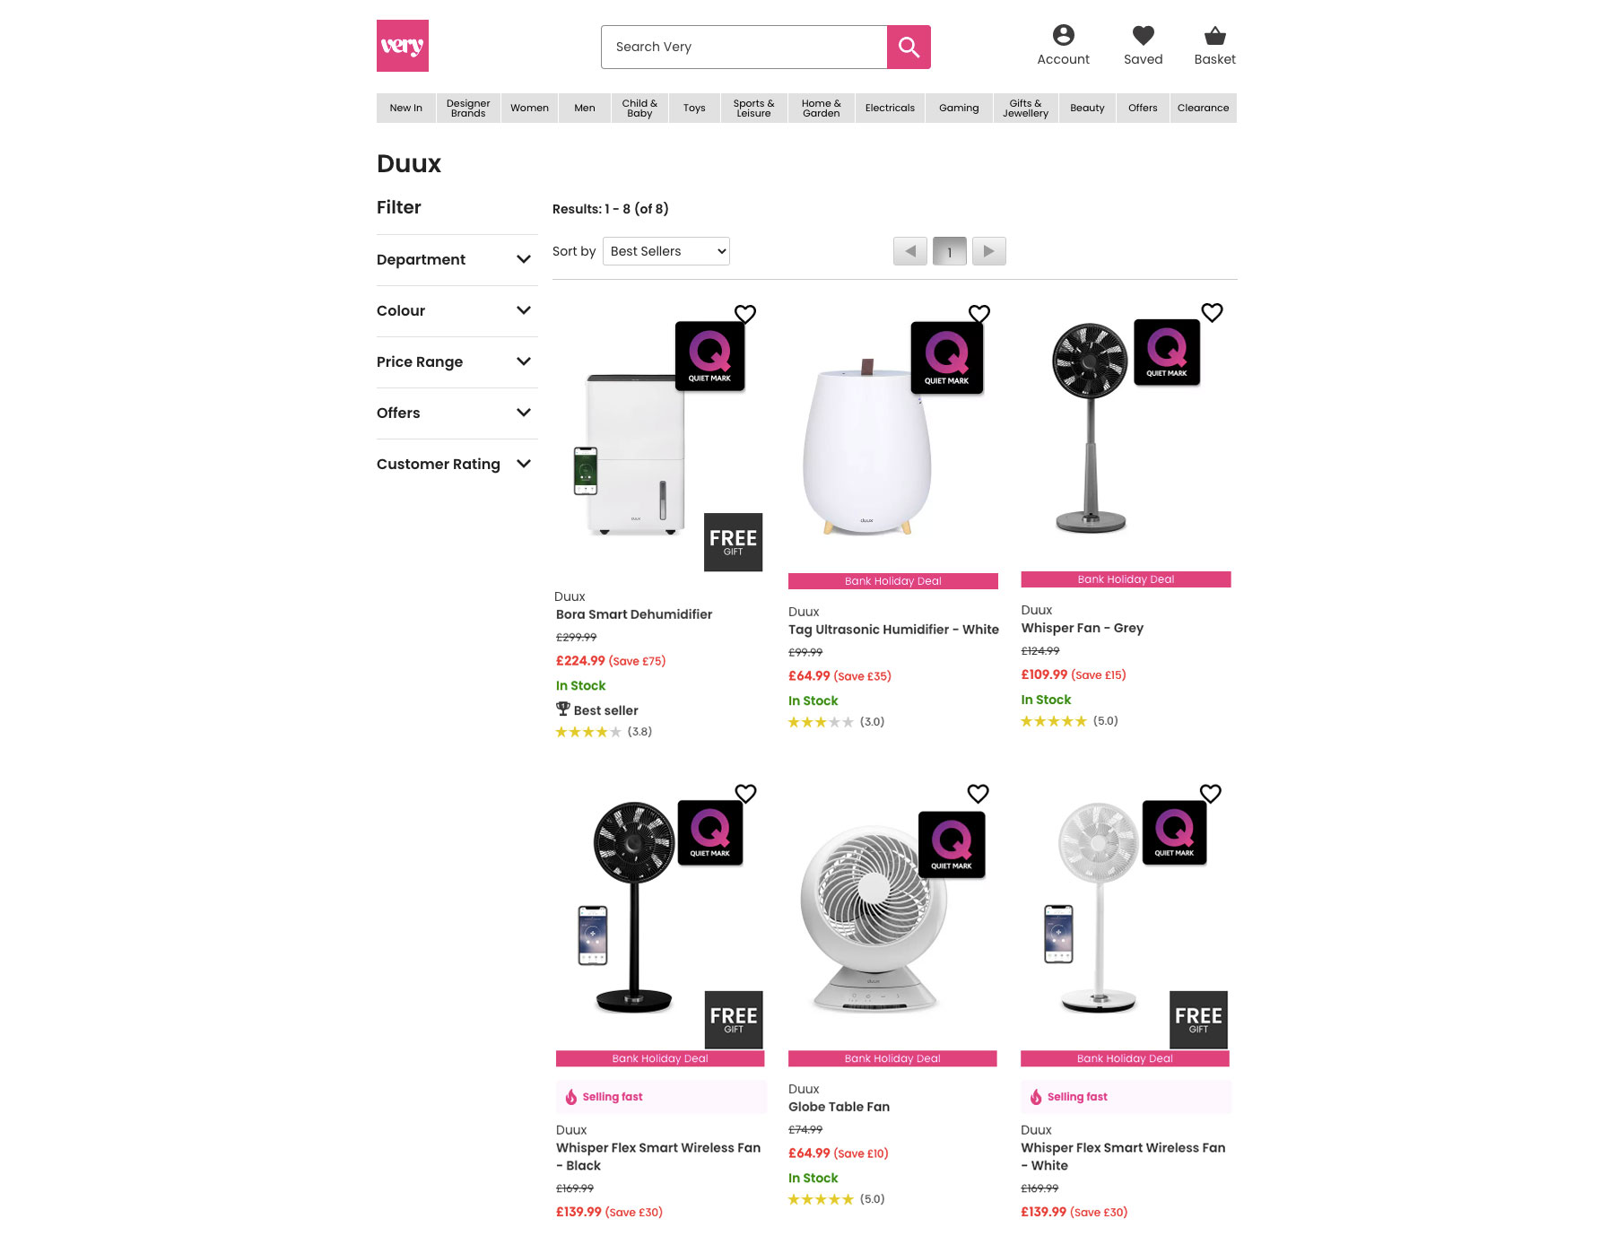1618x1253 pixels.
Task: Expand the Department filter
Action: tap(457, 260)
